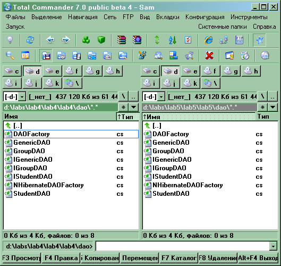281x266 pixels.
Task: Switch left panel to drive f
Action: point(73,71)
